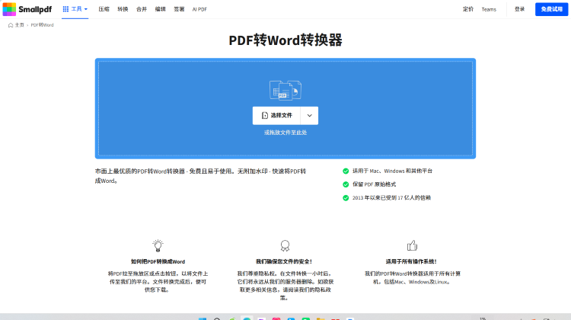Open the Teams link
The width and height of the screenshot is (571, 320).
pyautogui.click(x=489, y=9)
